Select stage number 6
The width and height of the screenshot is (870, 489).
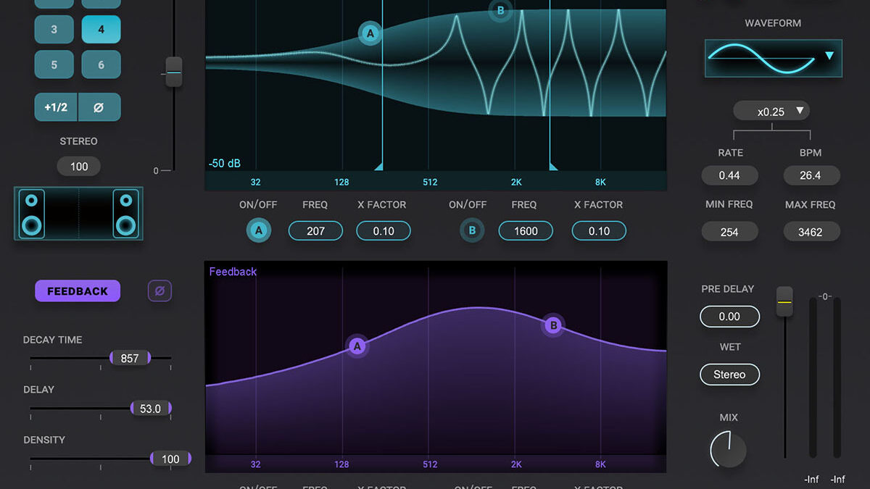tap(101, 64)
